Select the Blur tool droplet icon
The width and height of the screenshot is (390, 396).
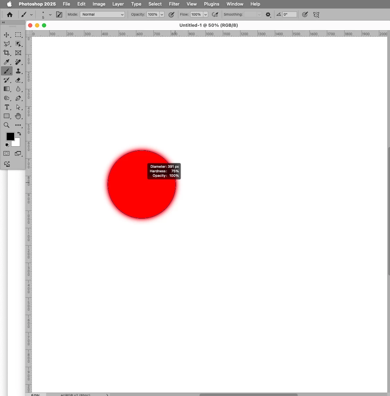[18, 89]
